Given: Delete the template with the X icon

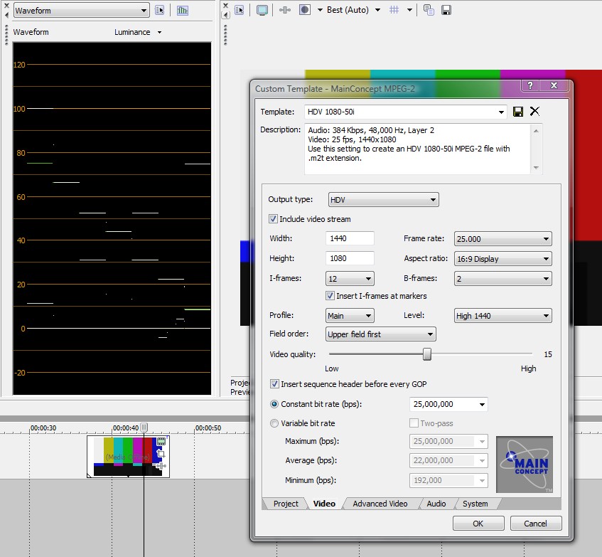Looking at the screenshot, I should [x=534, y=112].
